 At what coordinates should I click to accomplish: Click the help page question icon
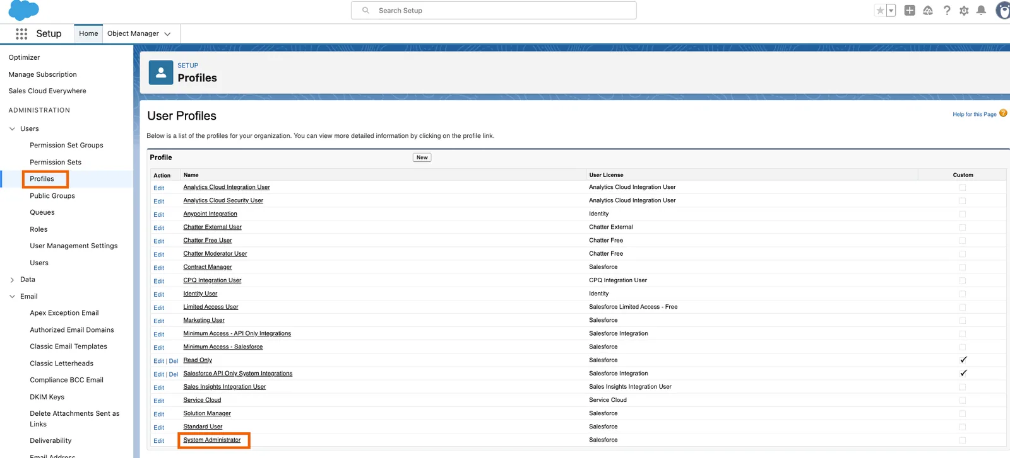click(1003, 113)
